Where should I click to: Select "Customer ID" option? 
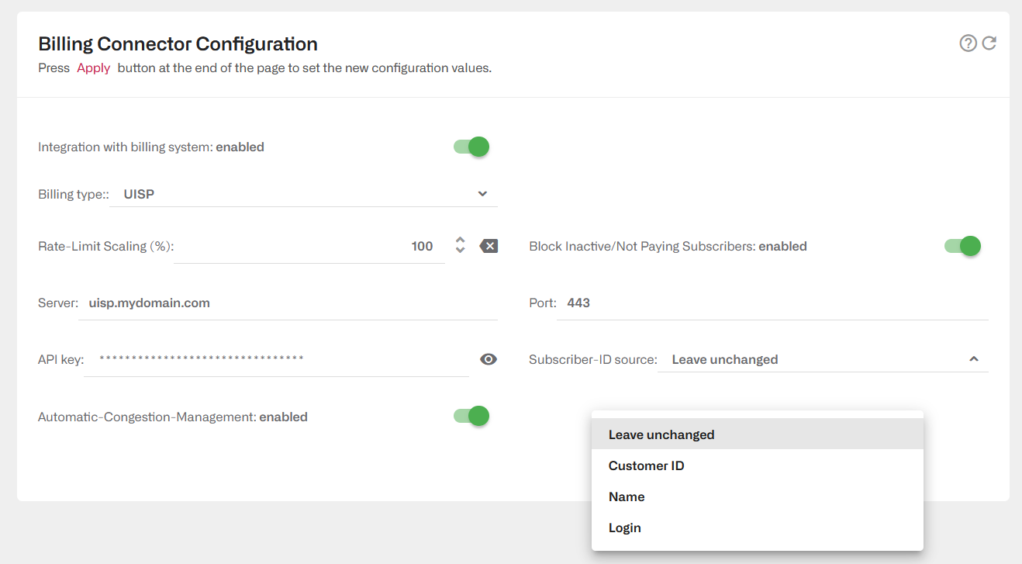[758, 465]
